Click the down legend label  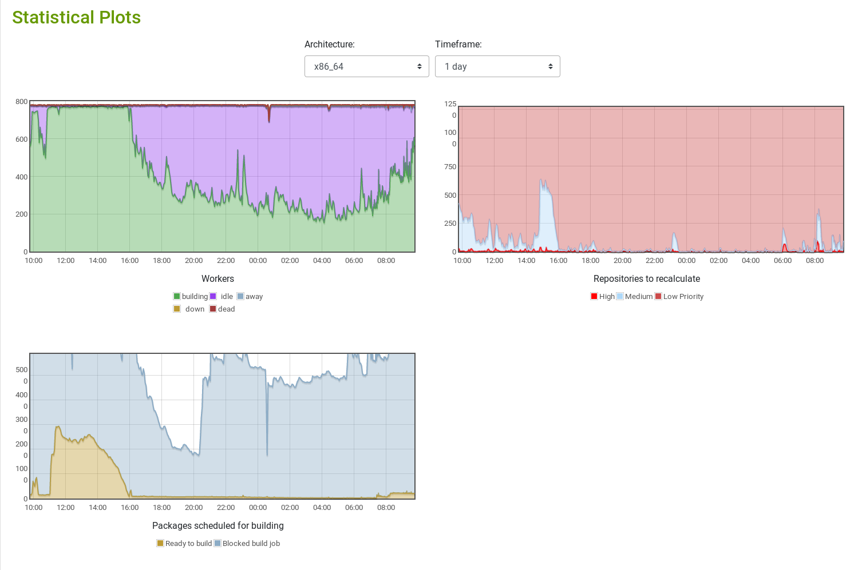(x=195, y=309)
